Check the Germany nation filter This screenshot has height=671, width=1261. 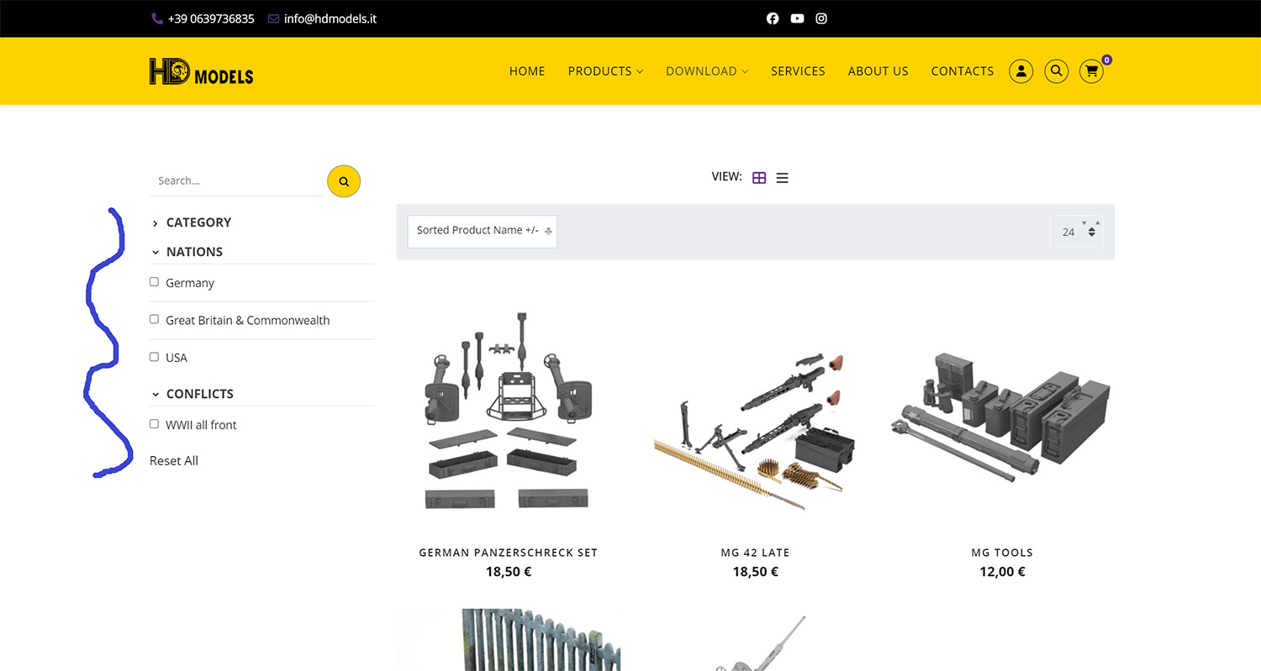(x=154, y=282)
